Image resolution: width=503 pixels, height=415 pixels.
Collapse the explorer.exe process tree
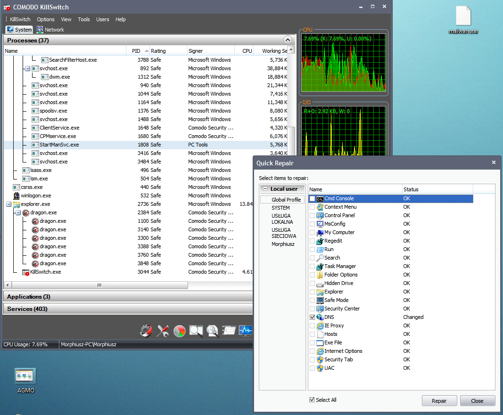coord(9,204)
